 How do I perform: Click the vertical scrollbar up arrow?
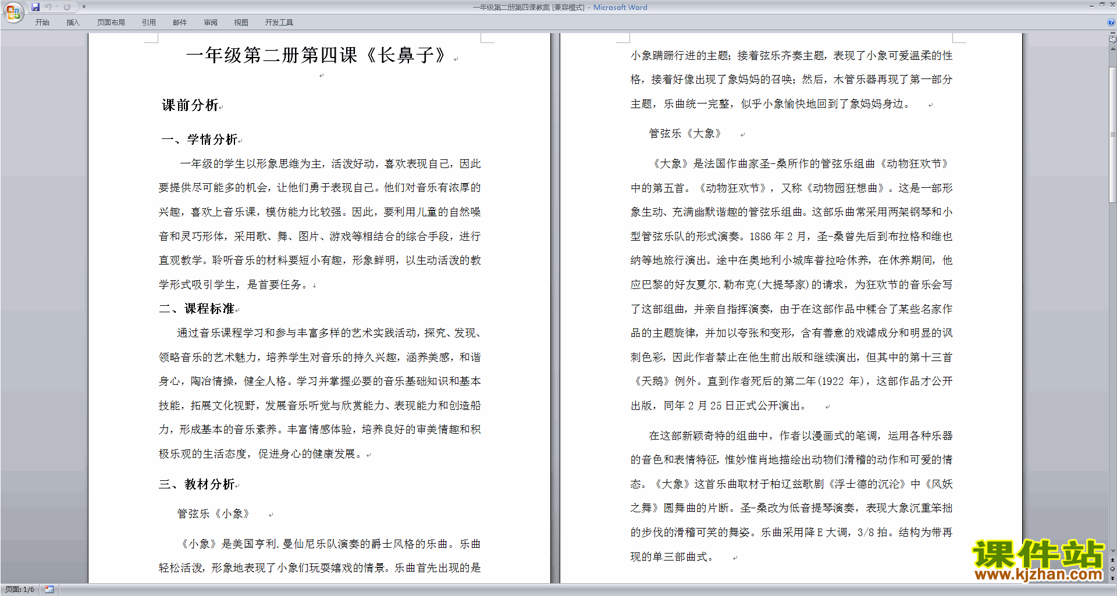tap(1113, 48)
